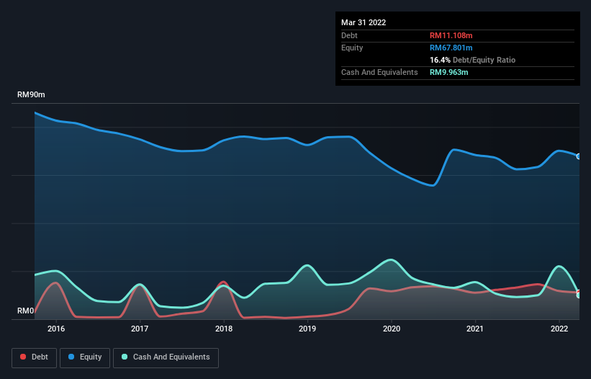Click the 2019 x-axis label
Image resolution: width=591 pixels, height=379 pixels.
click(307, 329)
